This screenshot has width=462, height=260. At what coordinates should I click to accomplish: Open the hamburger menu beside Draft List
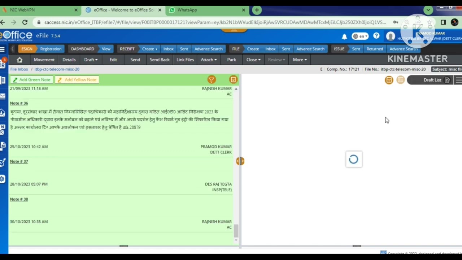click(458, 80)
